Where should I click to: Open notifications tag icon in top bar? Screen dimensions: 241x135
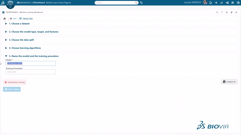(x=211, y=3)
